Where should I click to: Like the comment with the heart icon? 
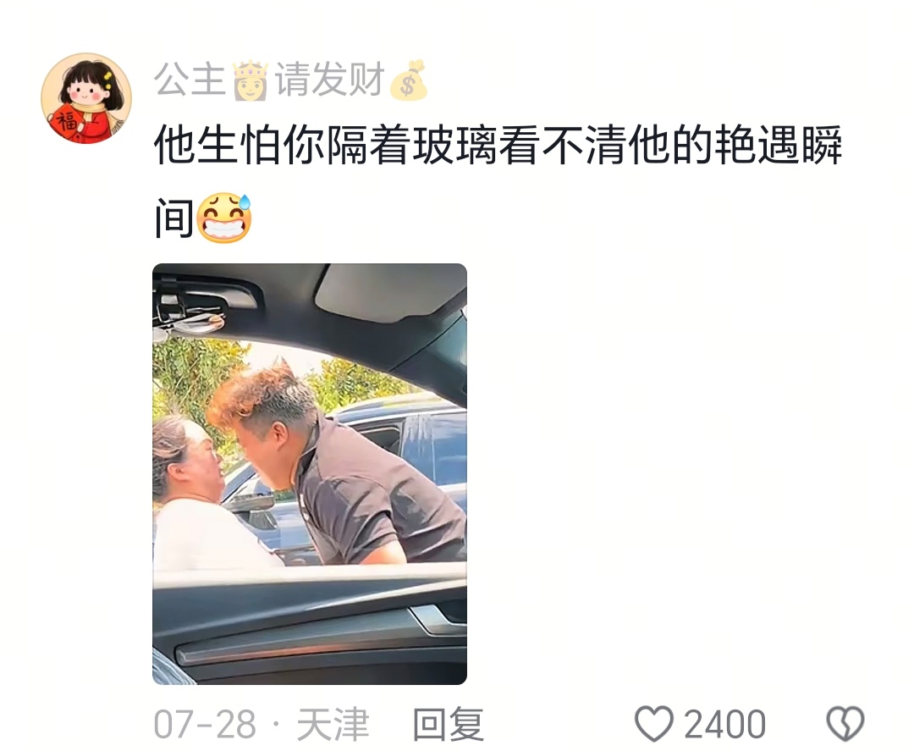[x=653, y=724]
